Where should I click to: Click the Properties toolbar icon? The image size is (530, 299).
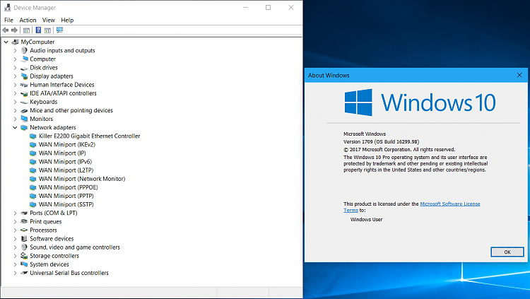(x=26, y=30)
